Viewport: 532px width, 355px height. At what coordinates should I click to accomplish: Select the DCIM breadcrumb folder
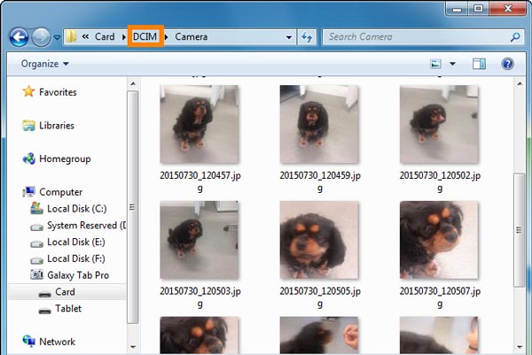pos(145,36)
